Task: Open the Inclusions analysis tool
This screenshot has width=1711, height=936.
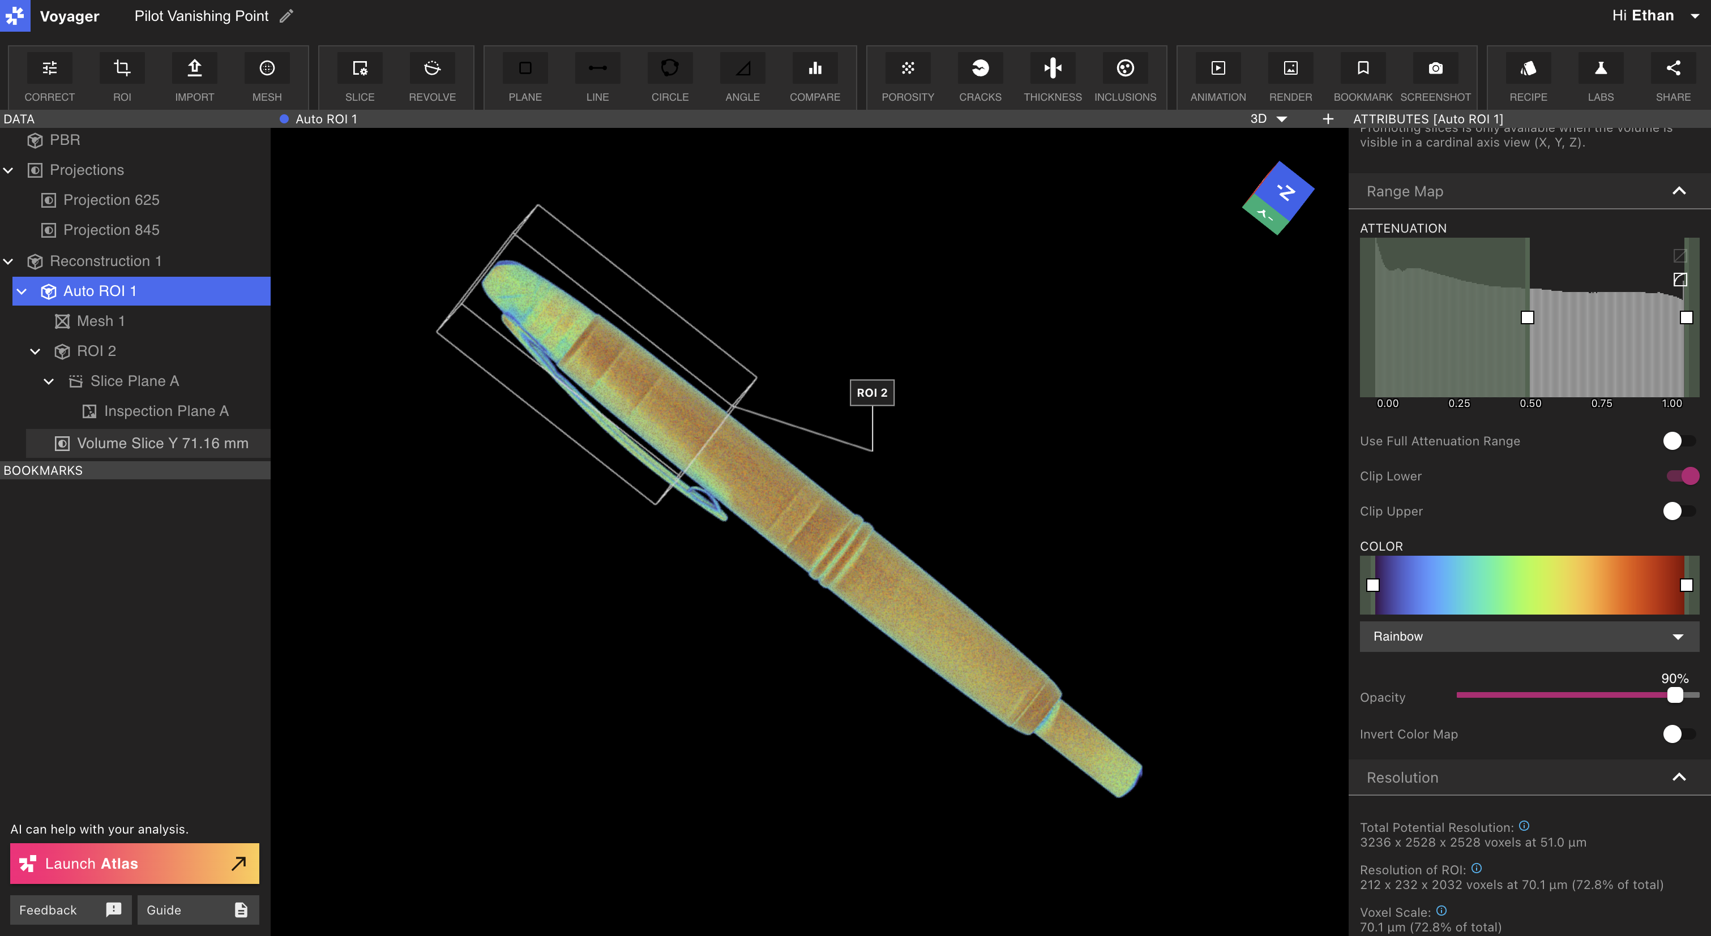Action: [1125, 77]
